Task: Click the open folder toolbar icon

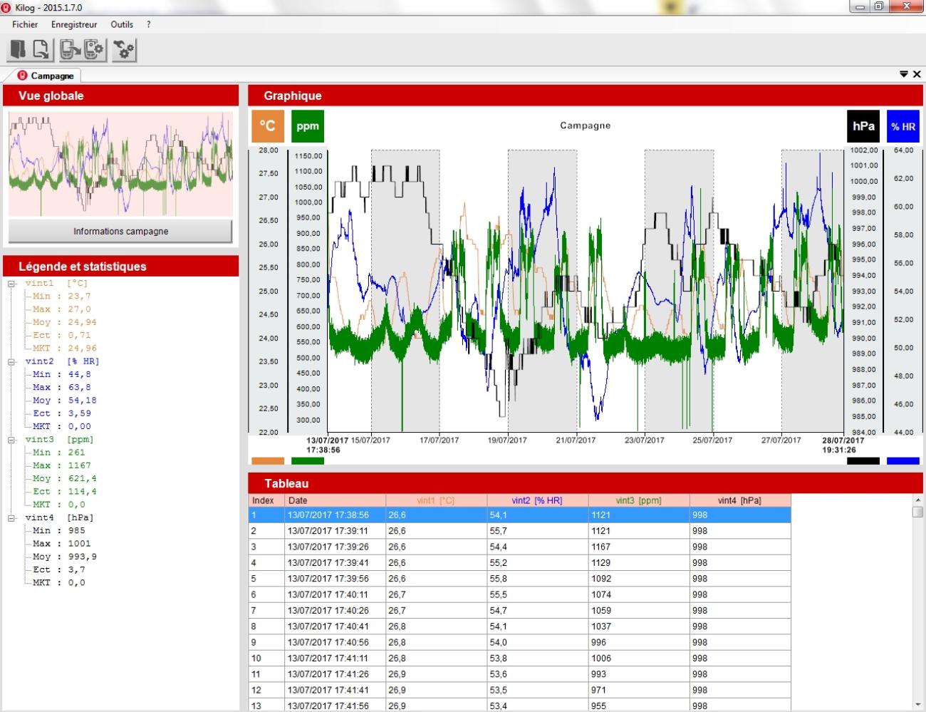Action: pyautogui.click(x=18, y=50)
